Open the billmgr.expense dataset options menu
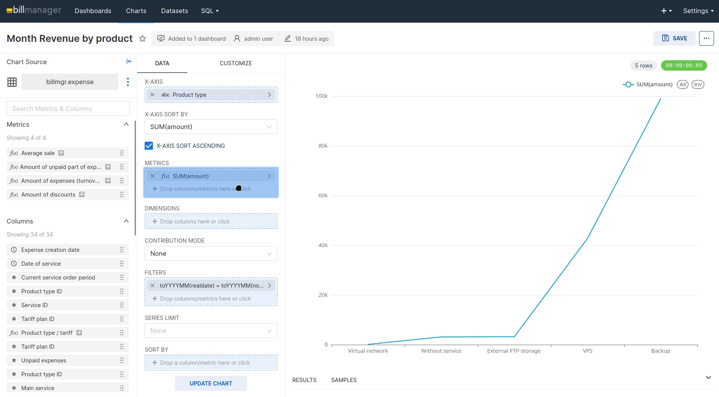 click(x=128, y=82)
